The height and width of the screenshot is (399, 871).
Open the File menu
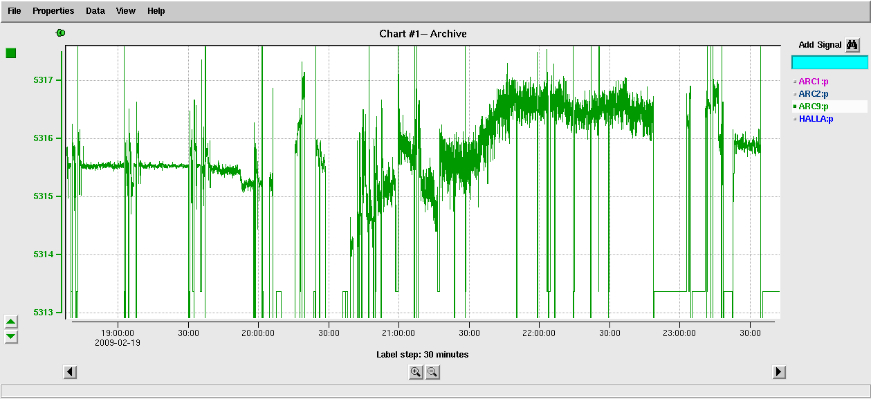14,11
